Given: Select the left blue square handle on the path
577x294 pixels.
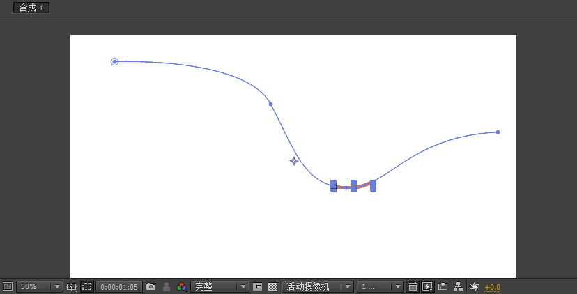Looking at the screenshot, I should (333, 186).
